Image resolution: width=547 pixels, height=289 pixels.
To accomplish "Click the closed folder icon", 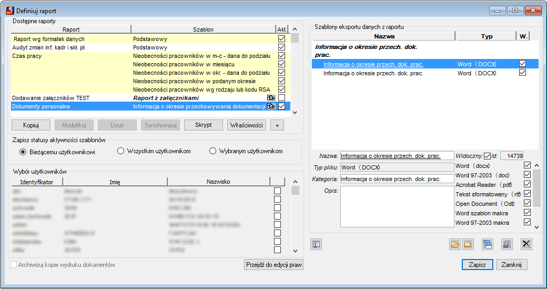I will 468,244.
